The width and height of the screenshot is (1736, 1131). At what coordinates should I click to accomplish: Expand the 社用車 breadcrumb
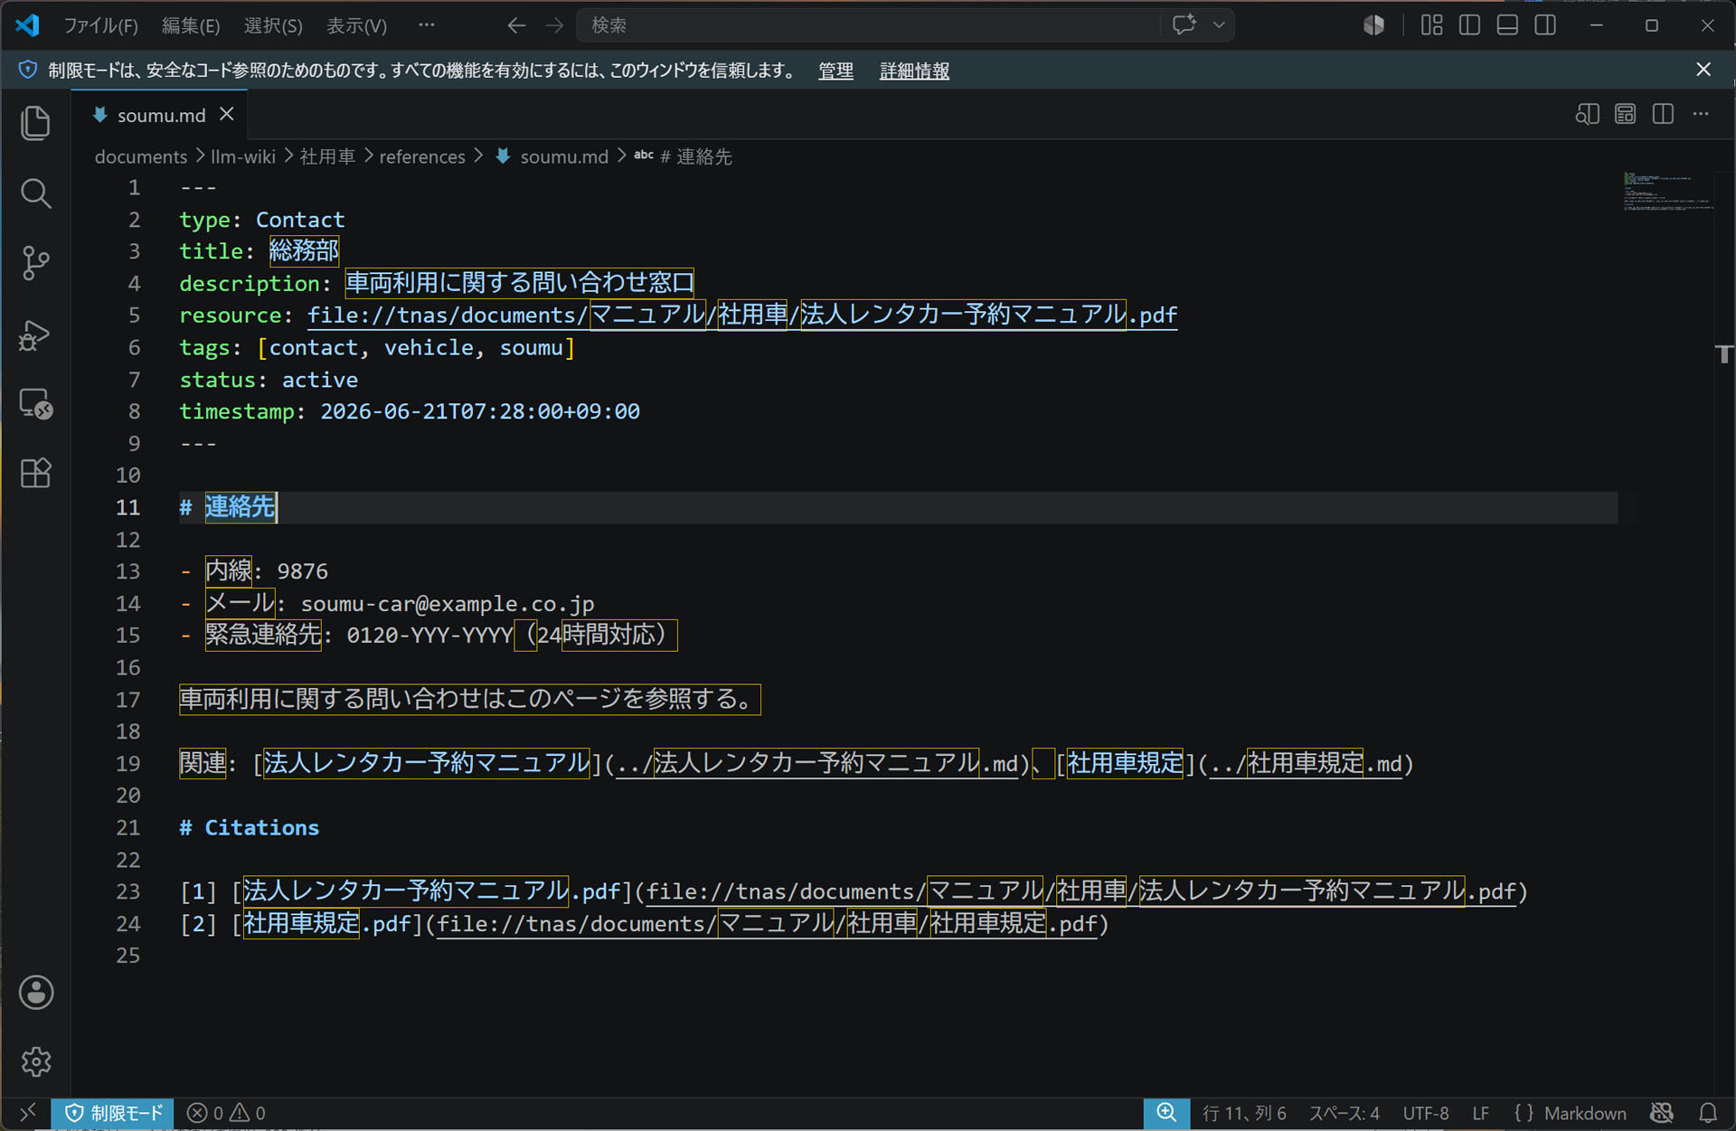(327, 156)
